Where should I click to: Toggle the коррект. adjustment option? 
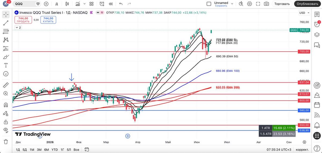(x=302, y=150)
